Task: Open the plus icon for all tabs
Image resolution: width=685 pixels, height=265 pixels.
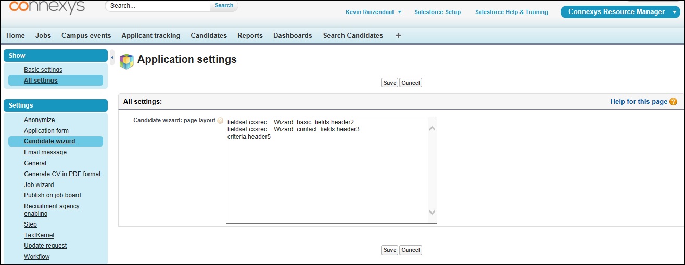Action: tap(399, 36)
